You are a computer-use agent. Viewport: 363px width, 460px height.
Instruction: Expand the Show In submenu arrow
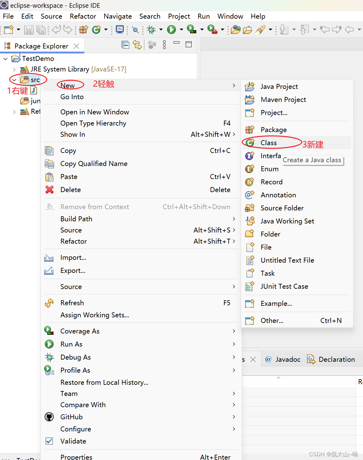click(x=234, y=134)
